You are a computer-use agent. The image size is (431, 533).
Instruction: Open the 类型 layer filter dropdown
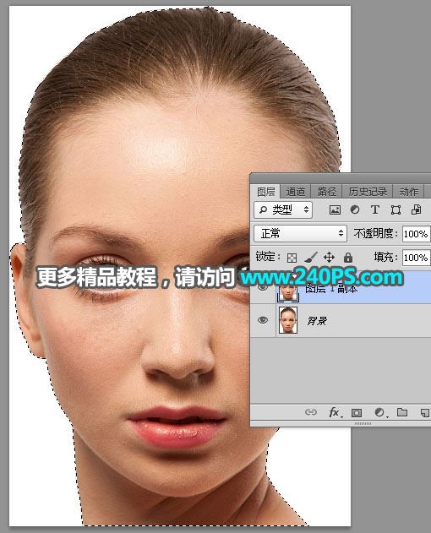tap(283, 209)
